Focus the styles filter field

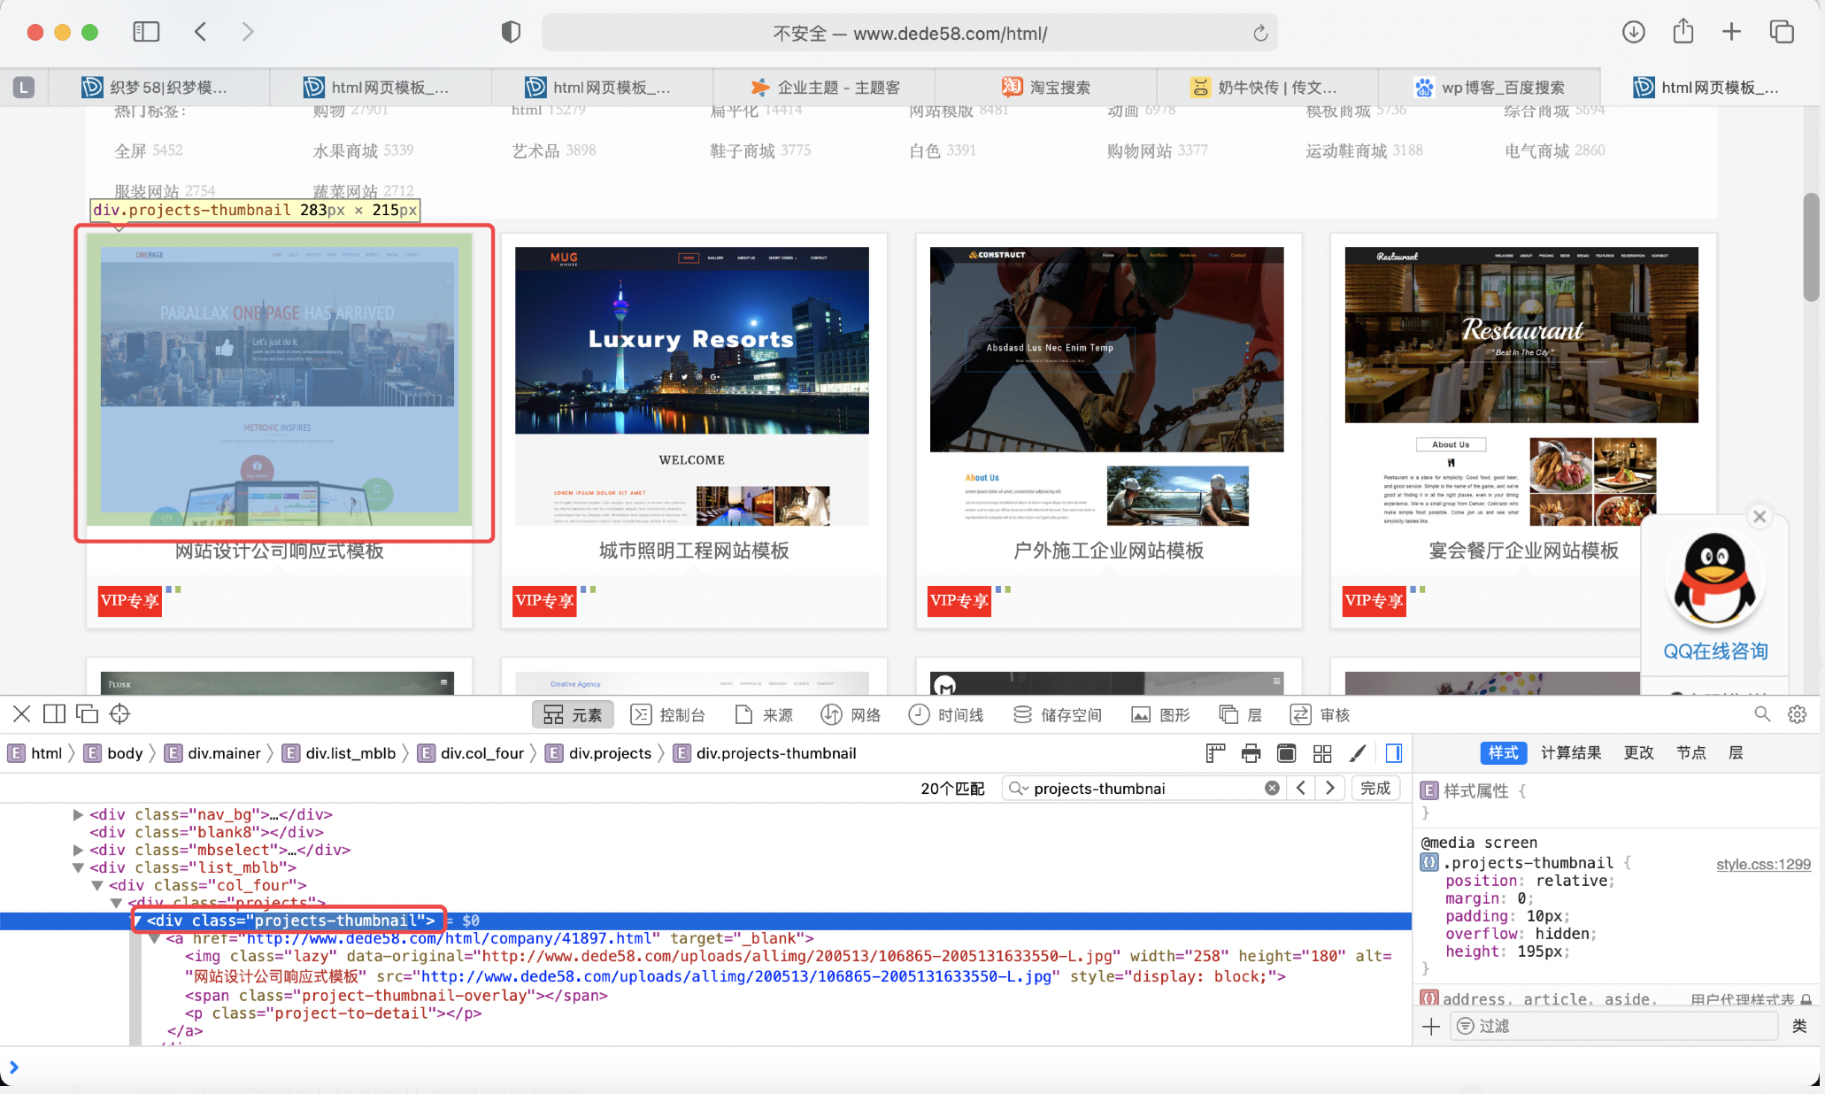(x=1614, y=1026)
